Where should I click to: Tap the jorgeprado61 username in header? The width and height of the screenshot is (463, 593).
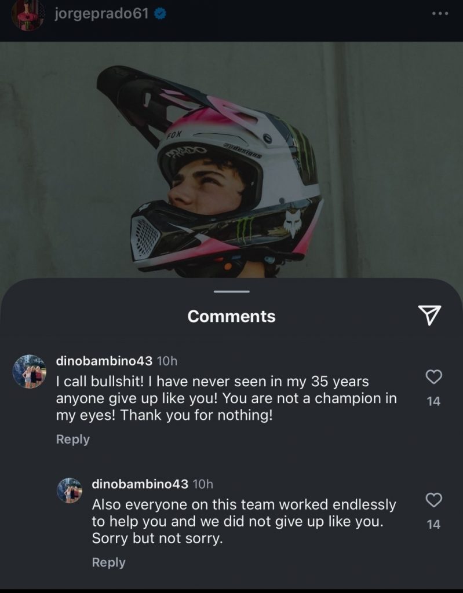[x=102, y=14]
